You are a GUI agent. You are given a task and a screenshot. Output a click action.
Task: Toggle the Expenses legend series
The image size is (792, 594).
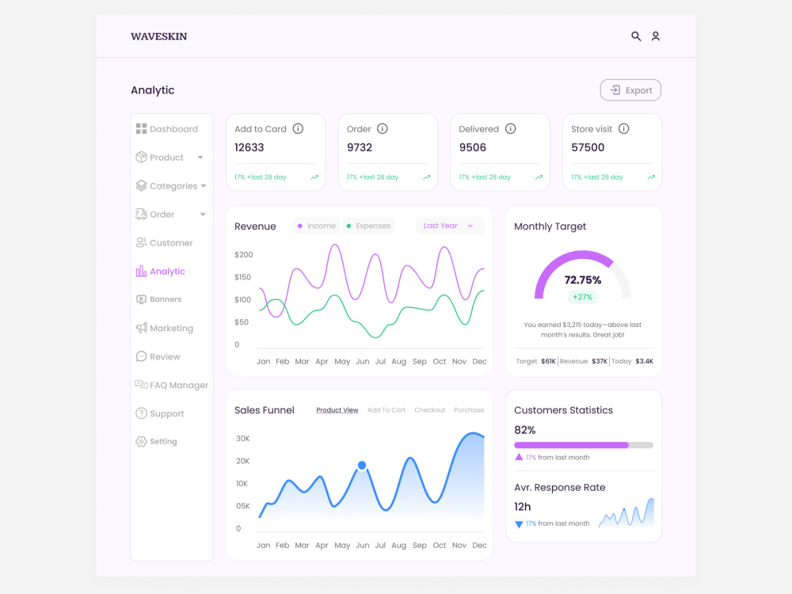click(x=369, y=226)
